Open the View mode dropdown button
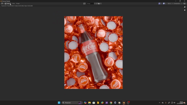 tap(8, 3)
